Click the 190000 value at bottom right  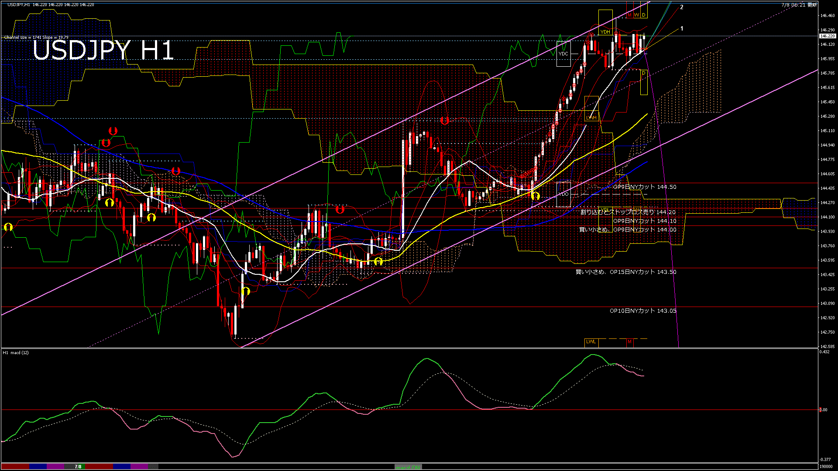coord(826,467)
